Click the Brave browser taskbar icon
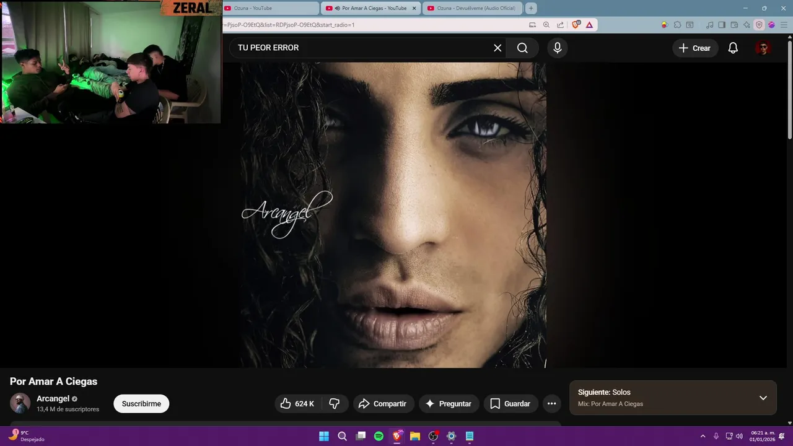The image size is (793, 446). 397,436
